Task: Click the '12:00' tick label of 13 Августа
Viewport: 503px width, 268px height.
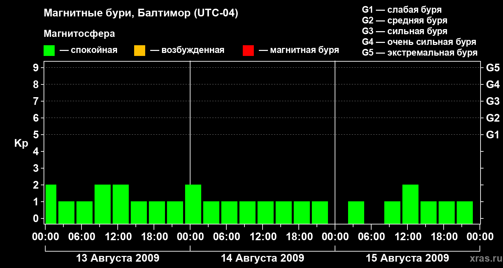Action: point(118,237)
